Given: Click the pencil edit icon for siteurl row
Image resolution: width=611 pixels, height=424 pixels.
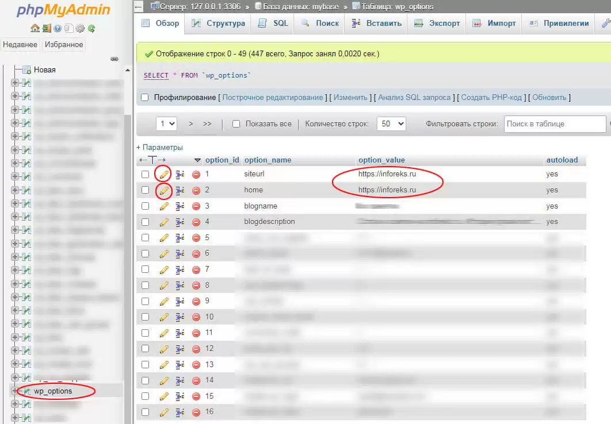Looking at the screenshot, I should pos(164,174).
